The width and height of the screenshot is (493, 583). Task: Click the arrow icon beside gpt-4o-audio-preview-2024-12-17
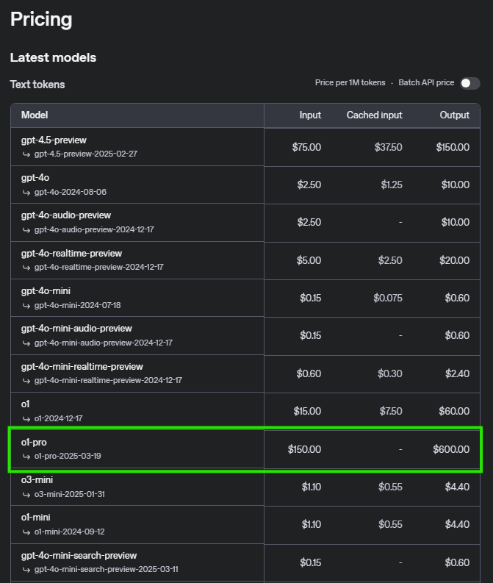(x=26, y=230)
